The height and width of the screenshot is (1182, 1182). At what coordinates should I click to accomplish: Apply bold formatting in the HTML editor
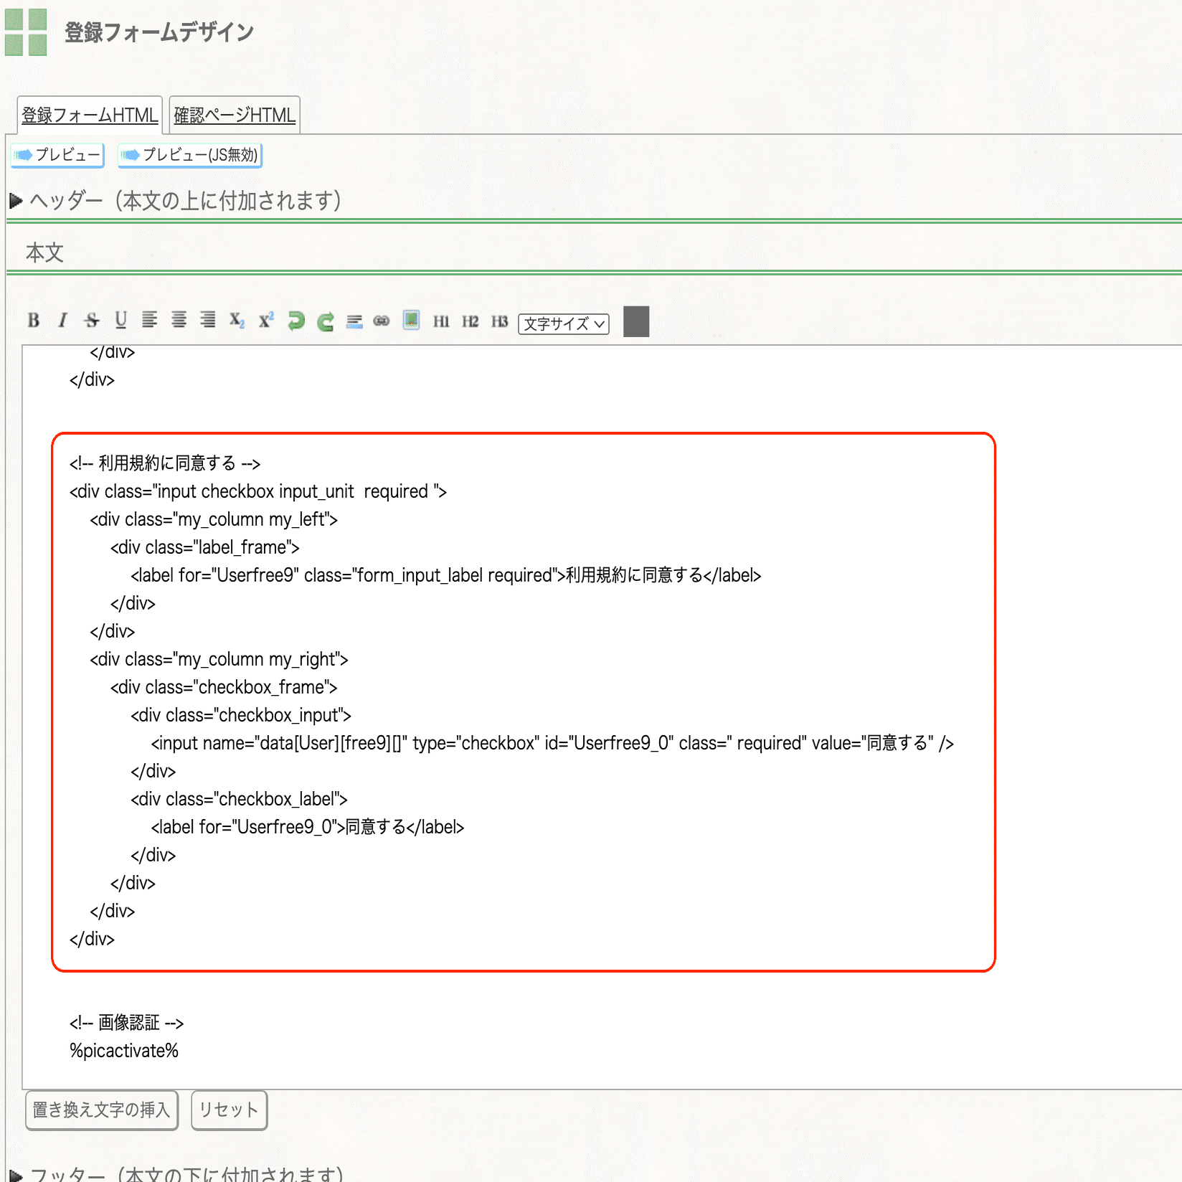coord(32,321)
